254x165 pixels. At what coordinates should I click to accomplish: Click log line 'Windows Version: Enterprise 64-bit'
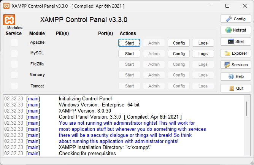(99, 105)
